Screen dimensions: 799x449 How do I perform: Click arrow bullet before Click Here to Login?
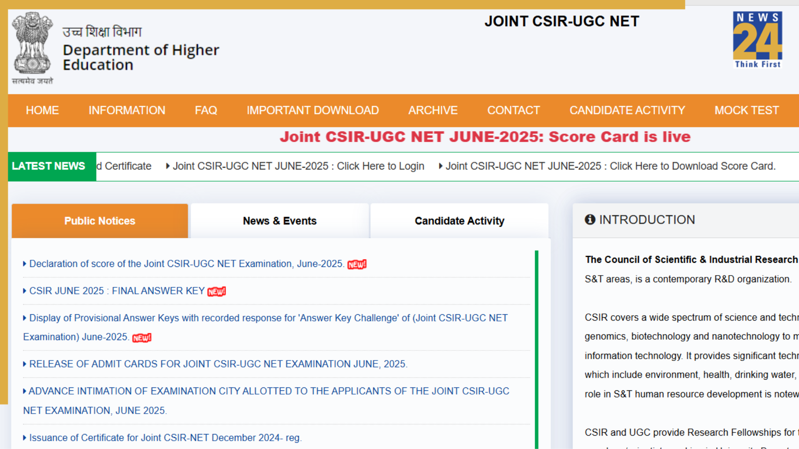(168, 166)
